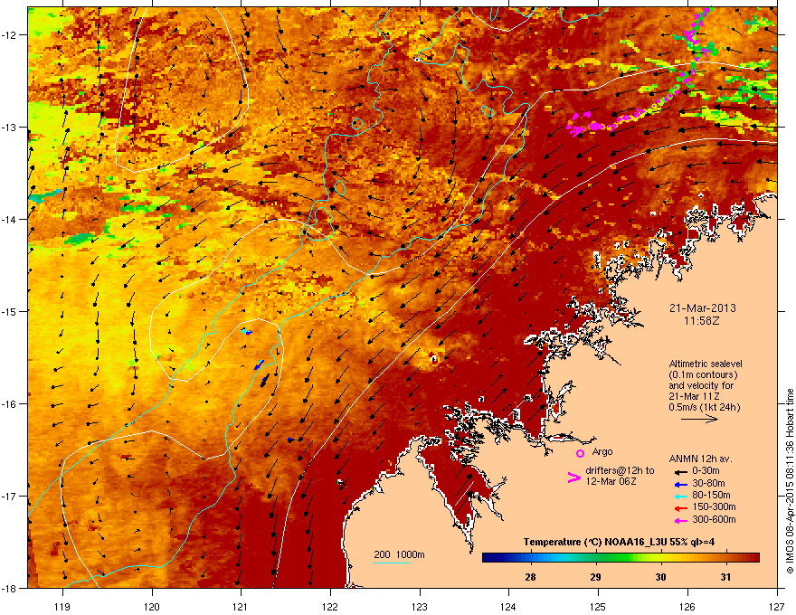
Task: Click the '80-150m' depth label
Action: click(x=711, y=495)
